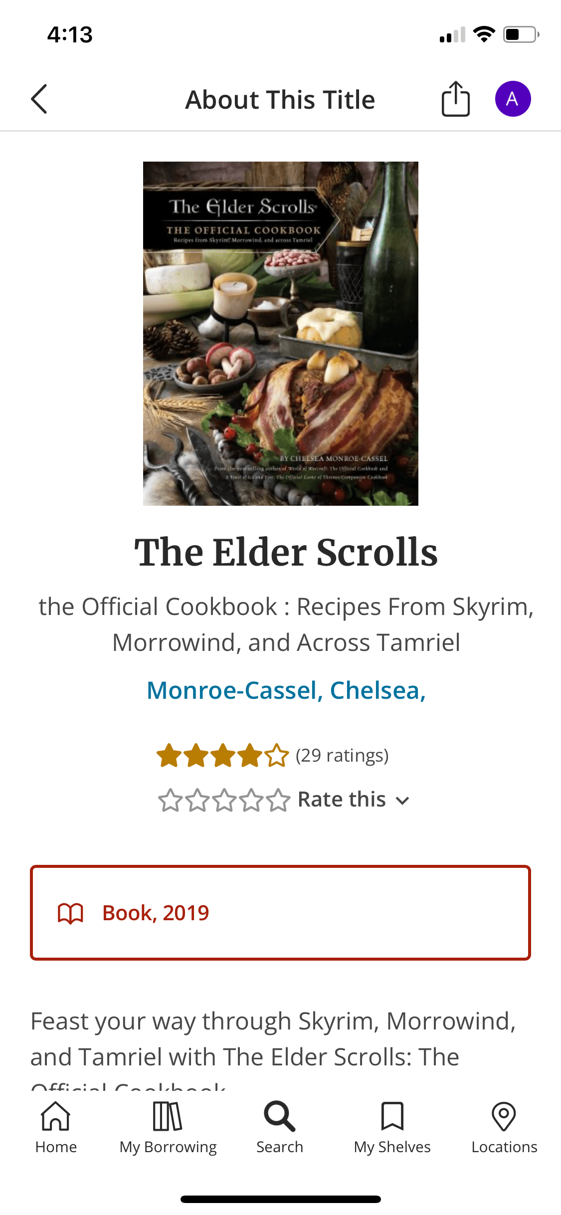Tap the Search magnifier icon
Image resolution: width=561 pixels, height=1215 pixels.
pyautogui.click(x=280, y=1117)
